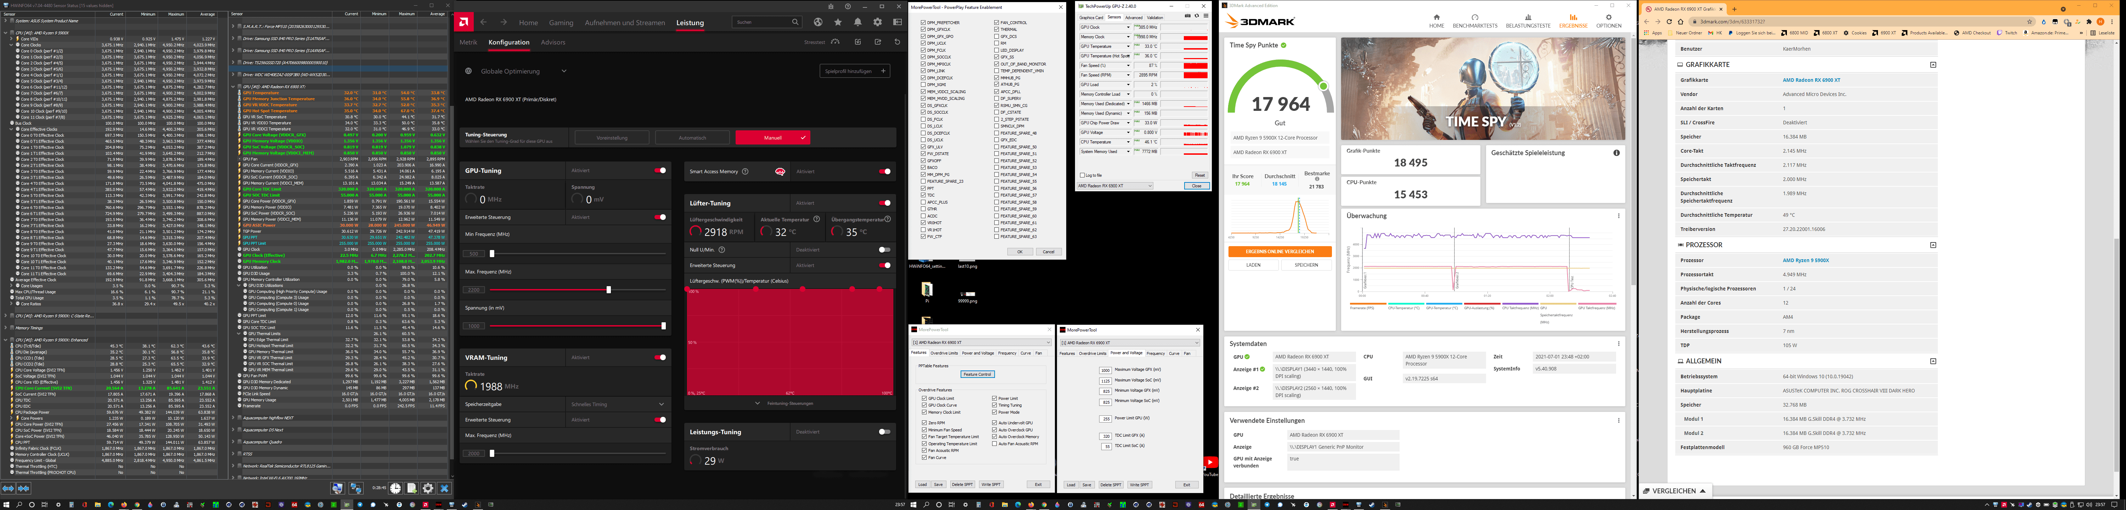Image resolution: width=2126 pixels, height=510 pixels.
Task: Click the Max. Frequenz (MHz) GPU slider handle
Action: coord(609,290)
